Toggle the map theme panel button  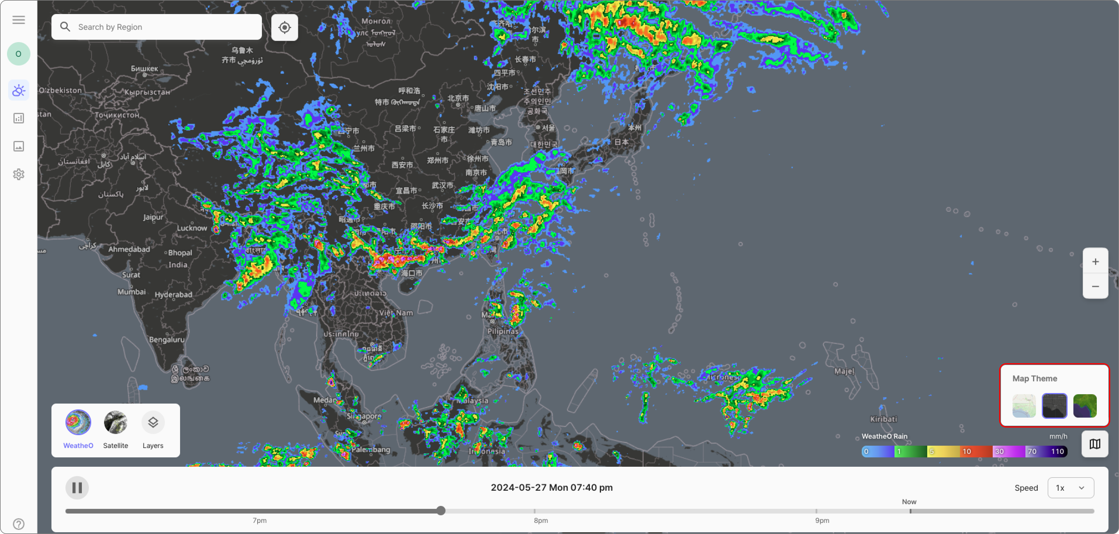(x=1095, y=444)
